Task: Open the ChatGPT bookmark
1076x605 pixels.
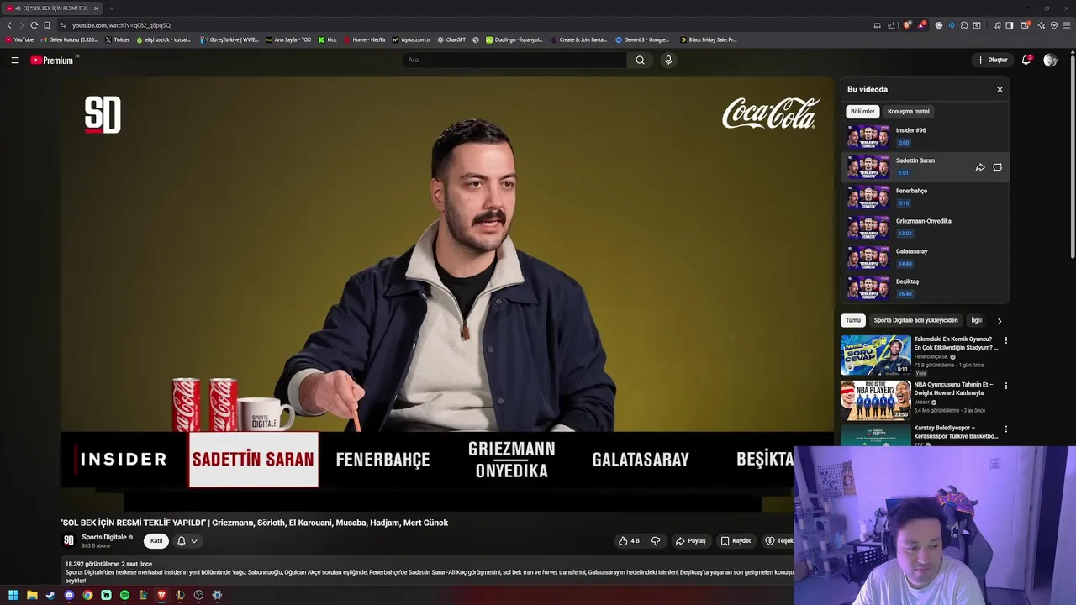Action: coord(451,39)
